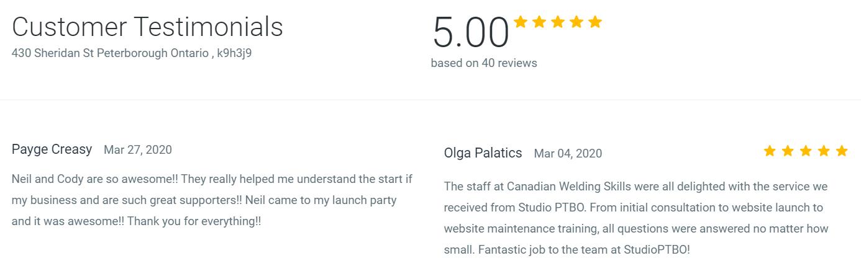Click the large 5.00 rating score
Screen dimensions: 861x271
[470, 32]
